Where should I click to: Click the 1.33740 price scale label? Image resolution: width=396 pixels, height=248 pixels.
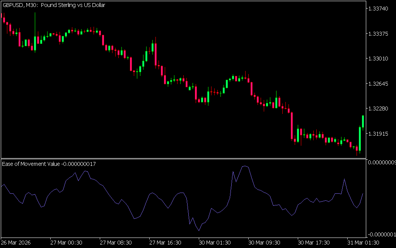379,9
